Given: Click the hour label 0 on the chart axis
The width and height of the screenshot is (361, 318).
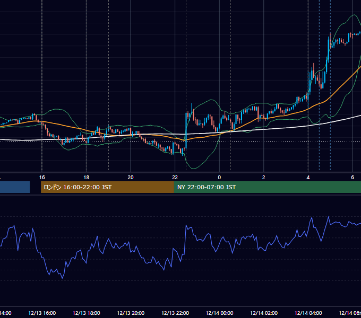Looking at the screenshot, I should (x=219, y=178).
